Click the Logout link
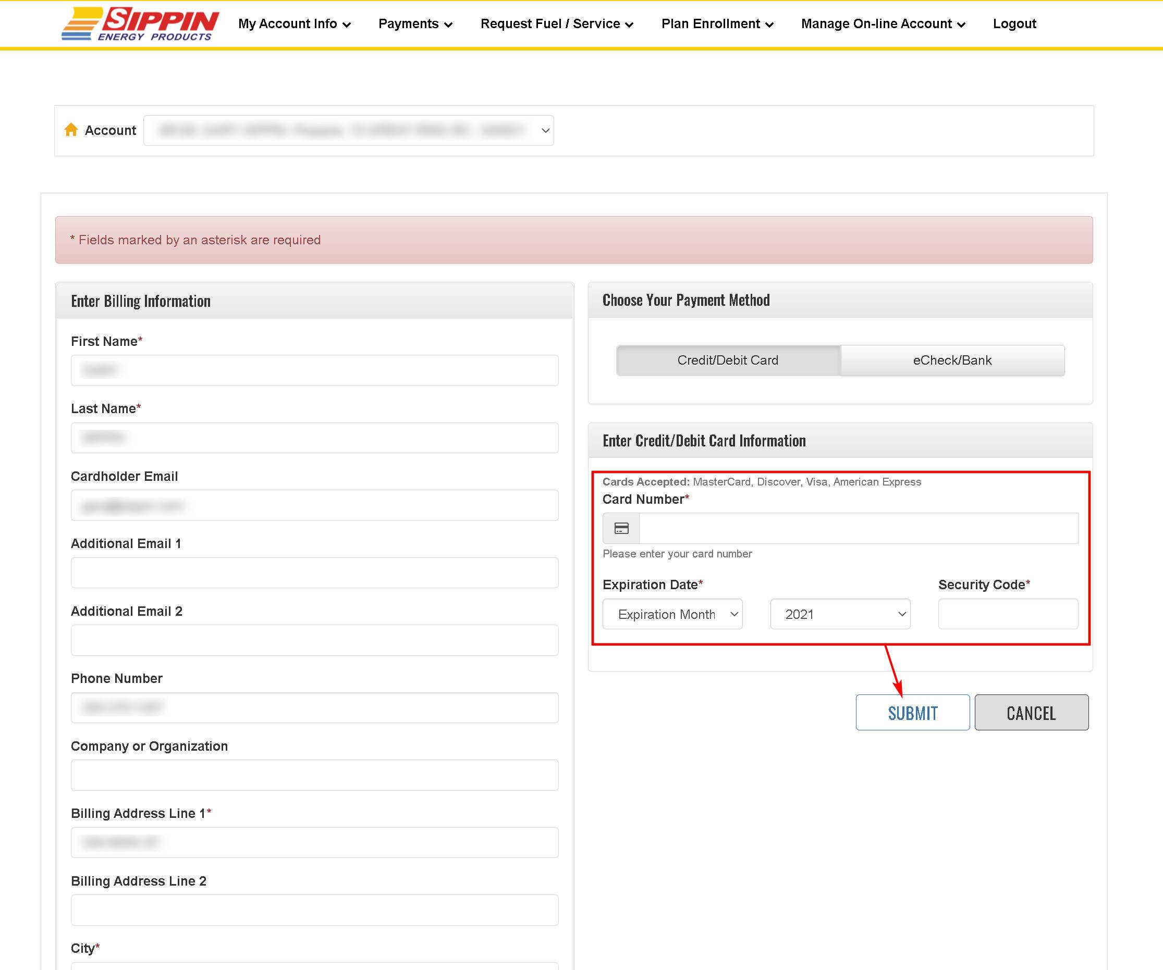 click(x=1014, y=24)
